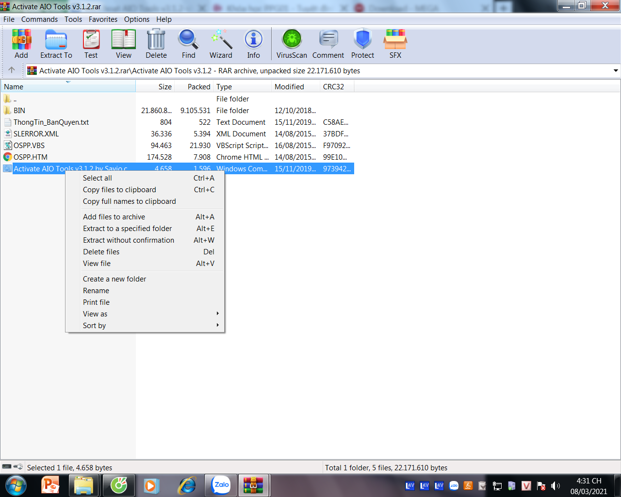
Task: Select the ThongTin_BanQuyen.txt file name
Action: 51,122
